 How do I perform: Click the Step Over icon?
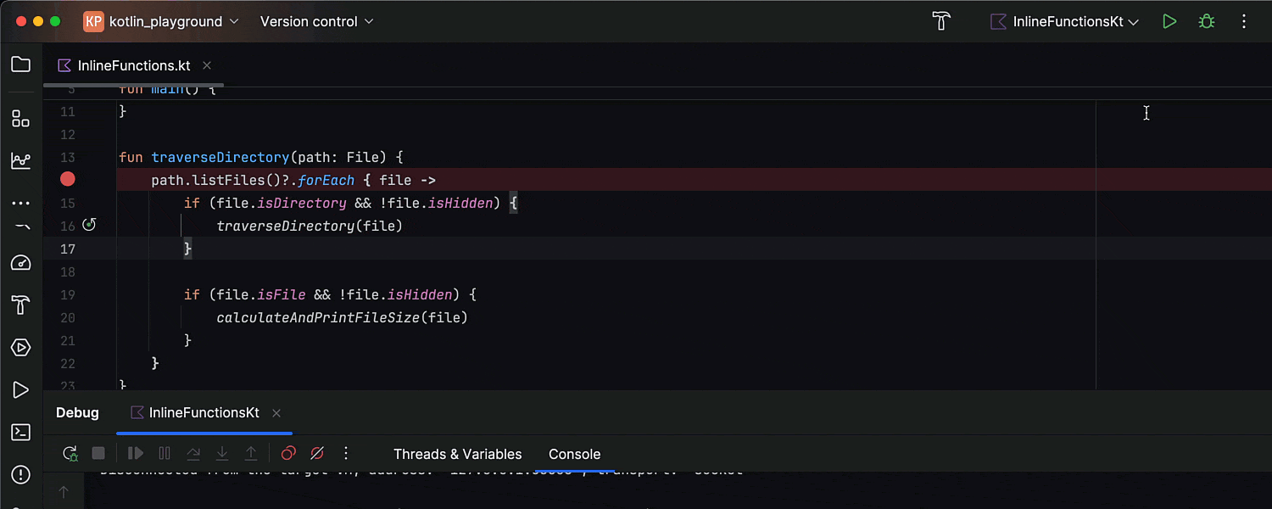click(193, 453)
